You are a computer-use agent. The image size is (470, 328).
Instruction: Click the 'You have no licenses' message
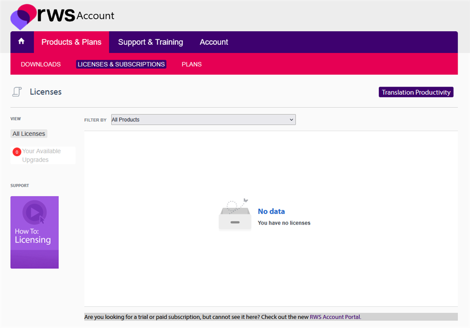(284, 223)
